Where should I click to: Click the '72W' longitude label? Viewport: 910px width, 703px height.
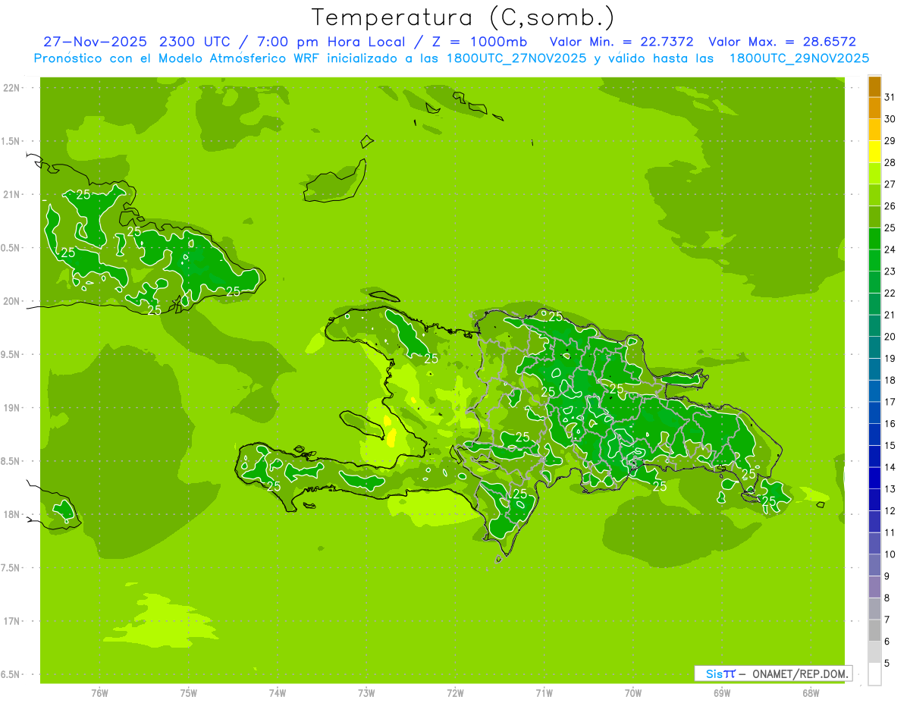[455, 693]
